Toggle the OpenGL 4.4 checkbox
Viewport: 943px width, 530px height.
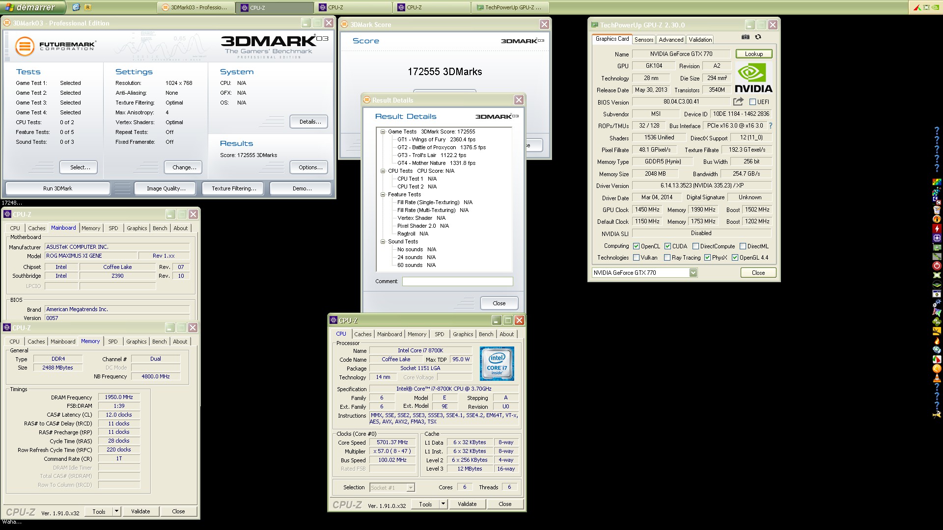click(x=735, y=258)
